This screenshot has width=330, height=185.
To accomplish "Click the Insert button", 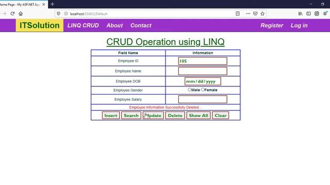I will [x=111, y=116].
